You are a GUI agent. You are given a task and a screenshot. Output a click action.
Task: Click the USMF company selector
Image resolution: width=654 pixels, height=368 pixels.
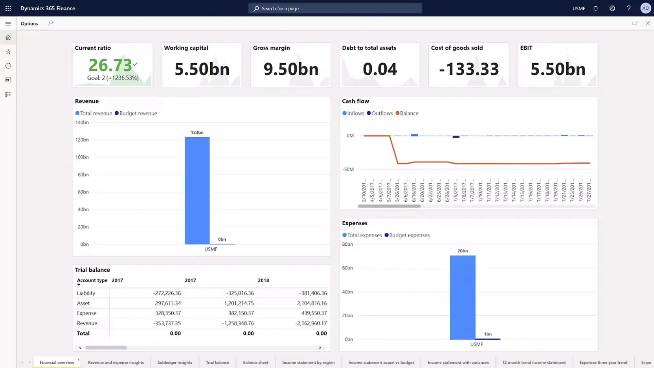click(579, 8)
